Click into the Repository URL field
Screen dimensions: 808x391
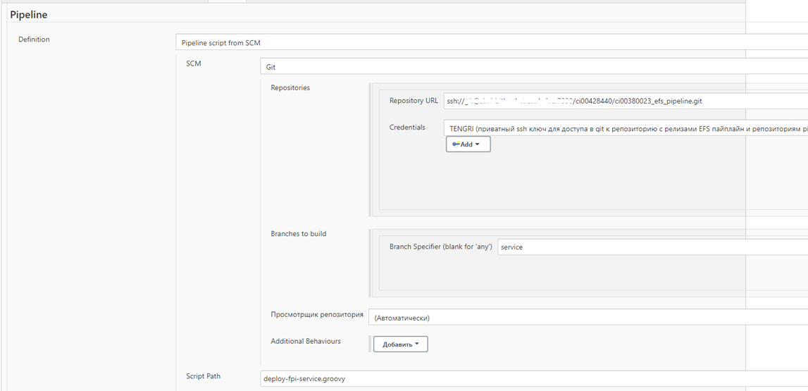pyautogui.click(x=626, y=101)
